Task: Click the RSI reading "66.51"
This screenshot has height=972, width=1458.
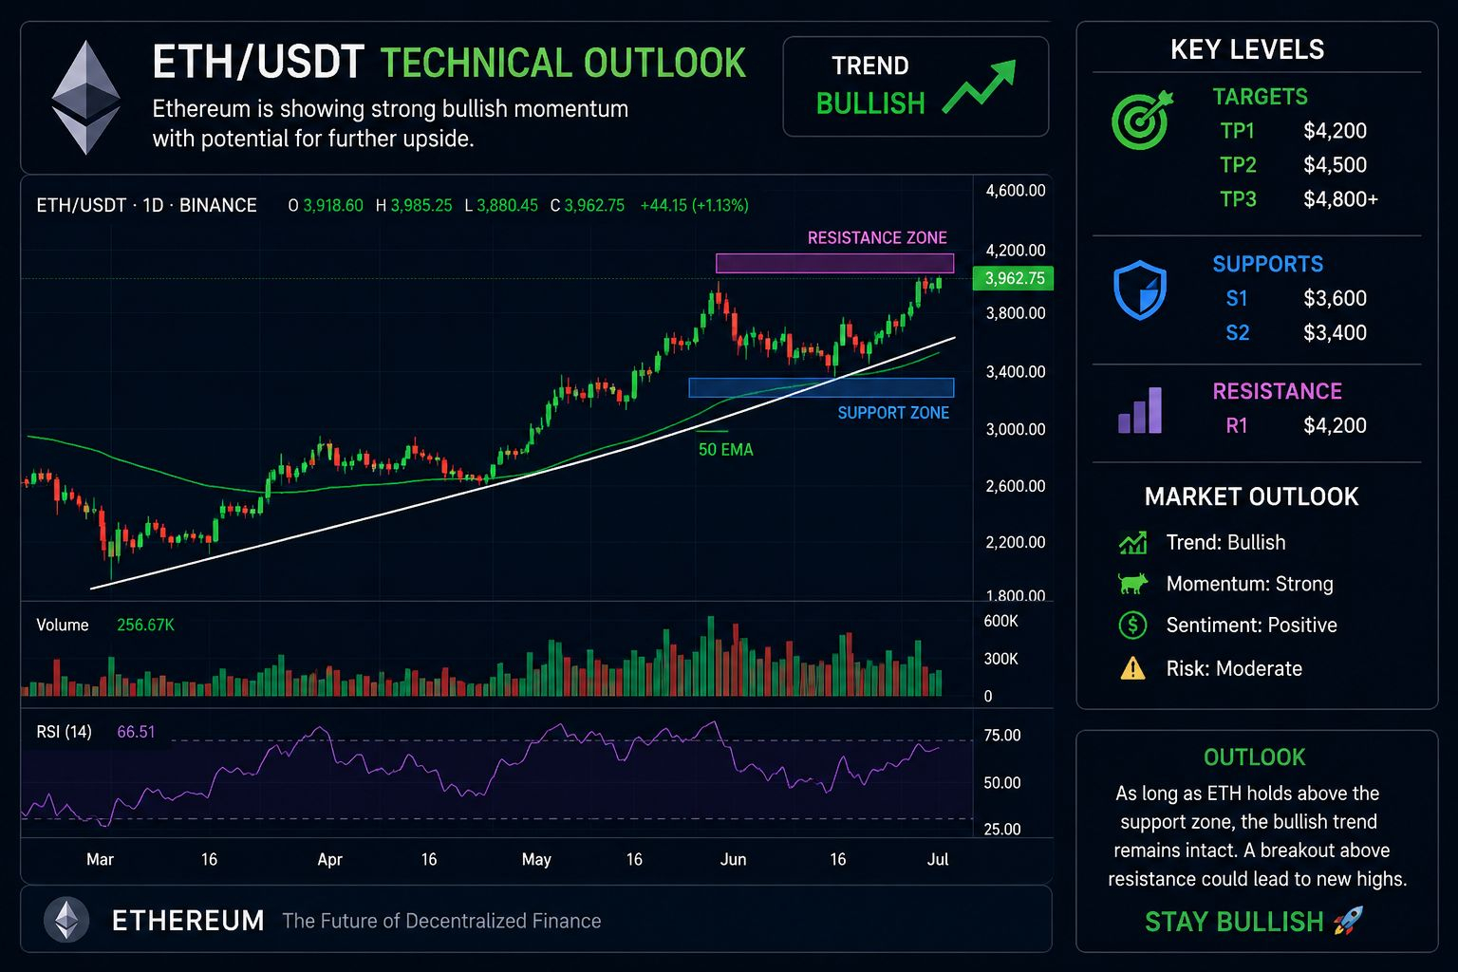Action: [x=136, y=732]
